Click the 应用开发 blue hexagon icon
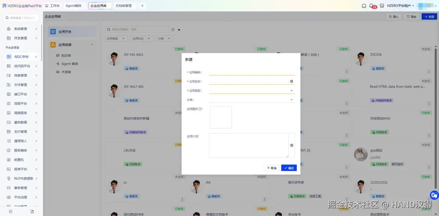 pyautogui.click(x=53, y=32)
